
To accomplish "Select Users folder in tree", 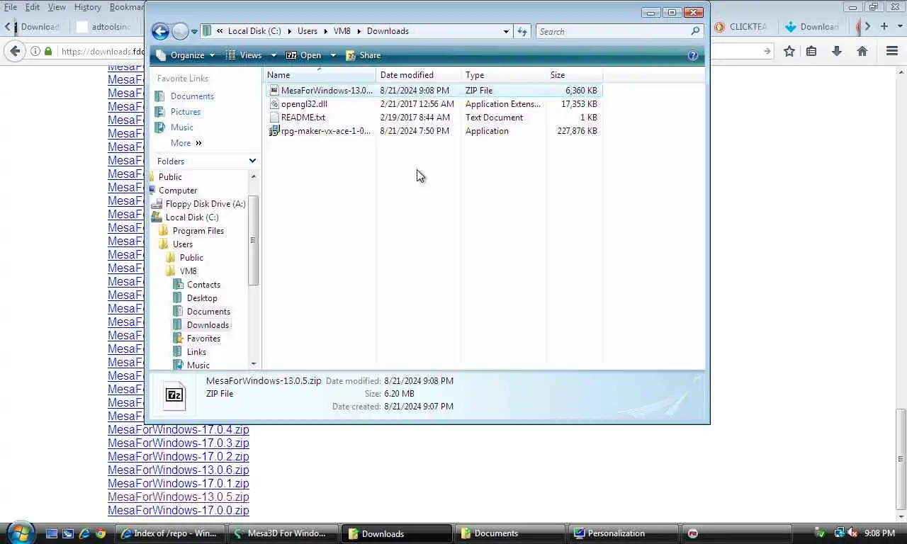I will (183, 244).
